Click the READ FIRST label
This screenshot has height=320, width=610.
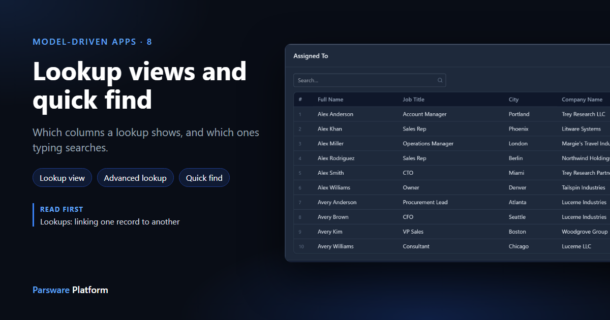(x=62, y=209)
